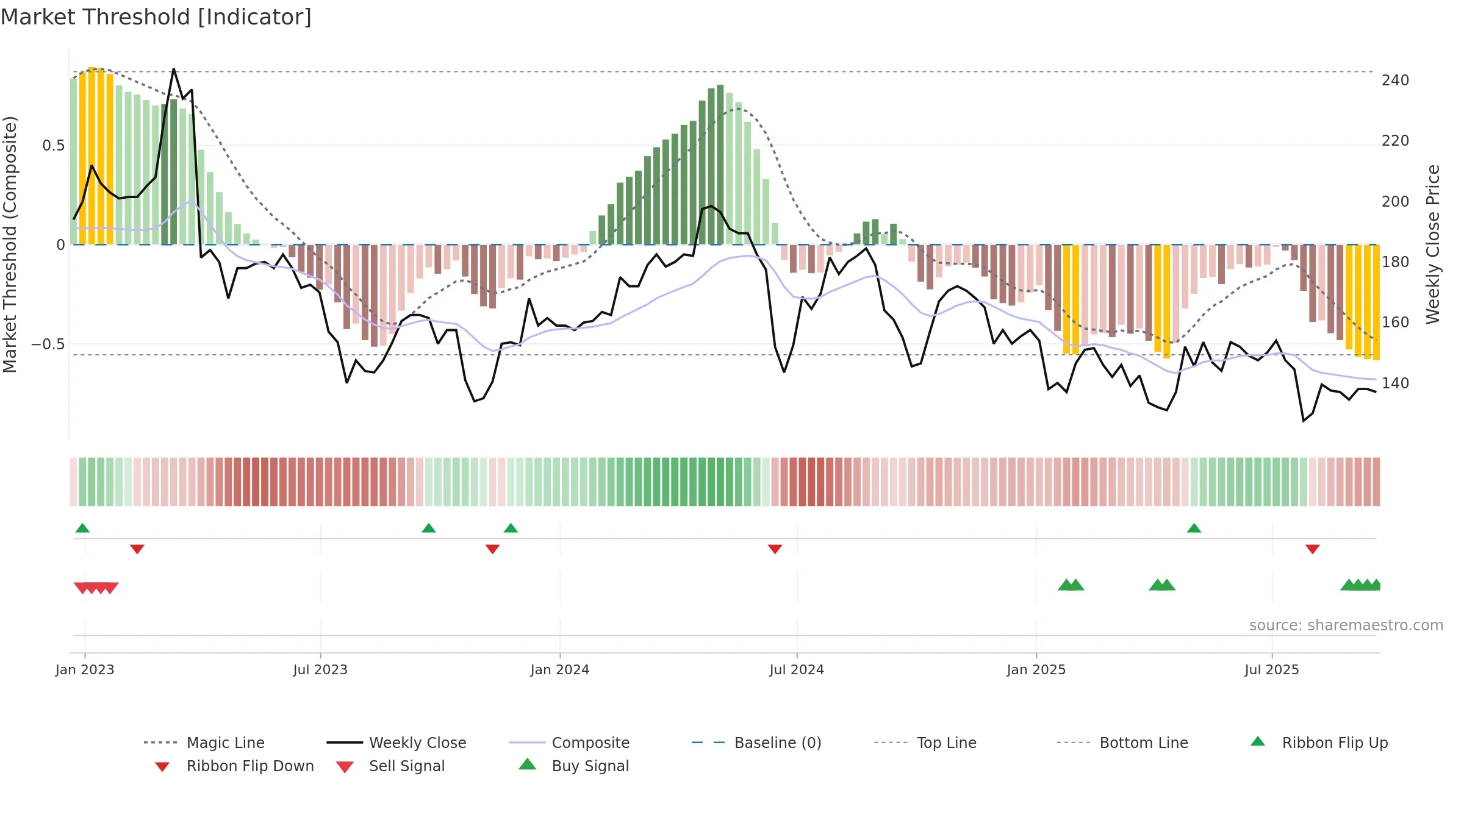Viewport: 1464px width, 823px height.
Task: Click the ribbon flip up marker near Sep 2023
Action: pyautogui.click(x=429, y=528)
